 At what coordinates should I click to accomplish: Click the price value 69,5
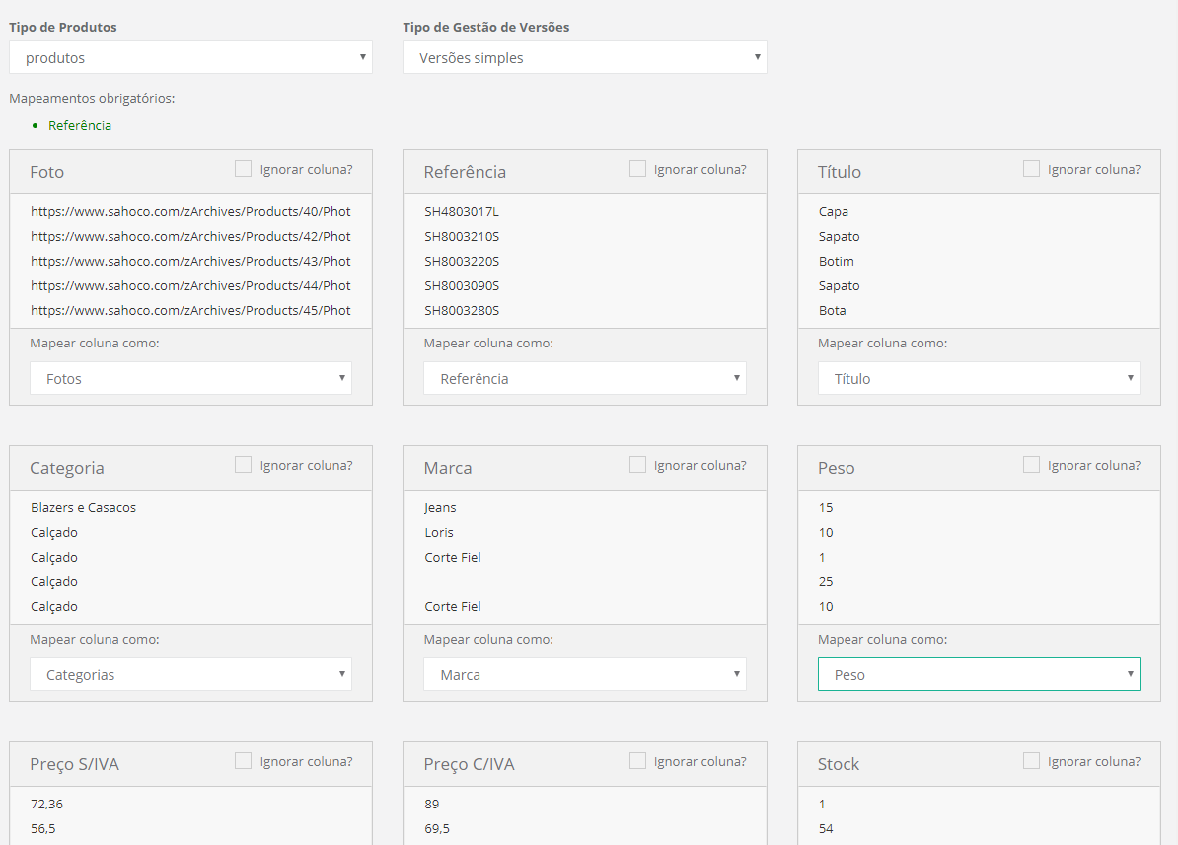pos(437,829)
